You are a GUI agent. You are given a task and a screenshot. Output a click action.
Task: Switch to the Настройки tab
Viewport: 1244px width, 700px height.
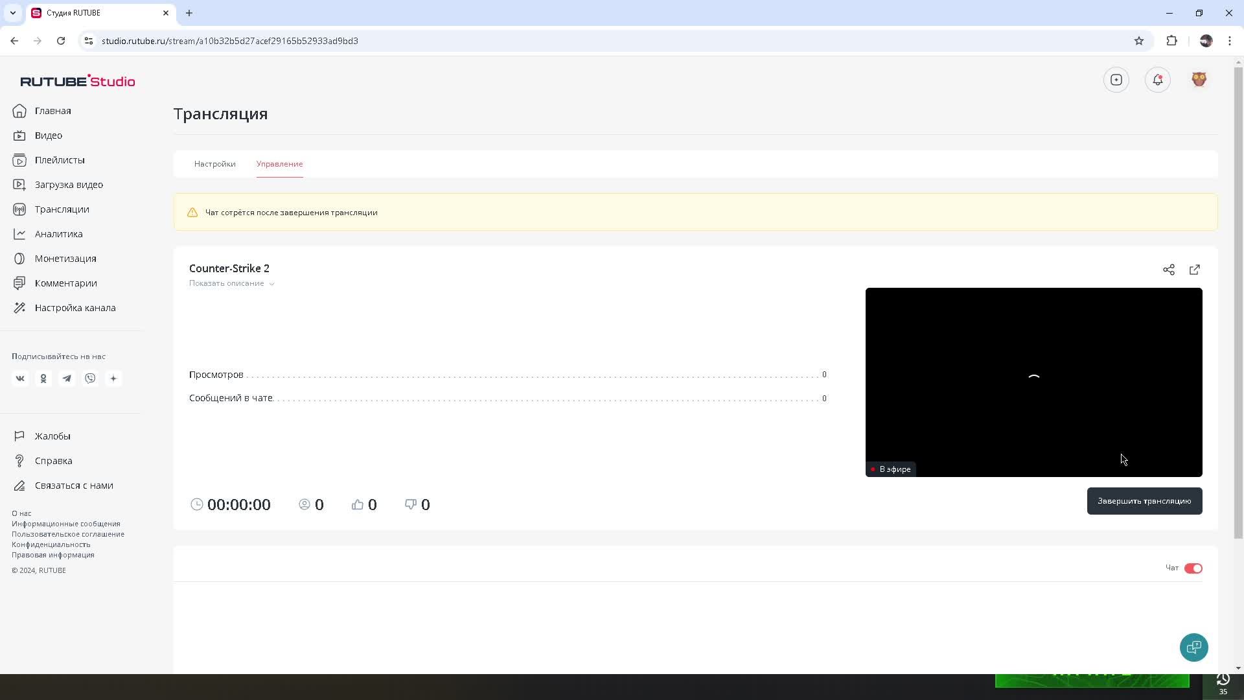(x=214, y=164)
